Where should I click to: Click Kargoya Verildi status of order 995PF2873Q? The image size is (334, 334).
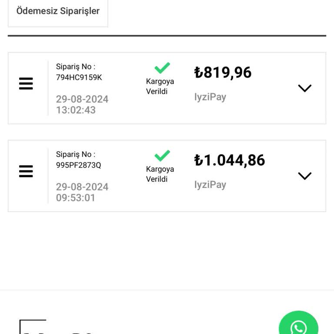[x=160, y=174]
